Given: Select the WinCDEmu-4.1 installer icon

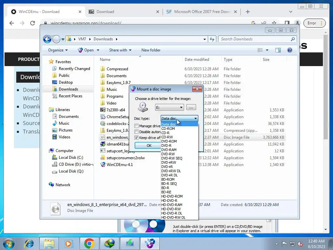Looking at the screenshot, I should pos(102,164).
